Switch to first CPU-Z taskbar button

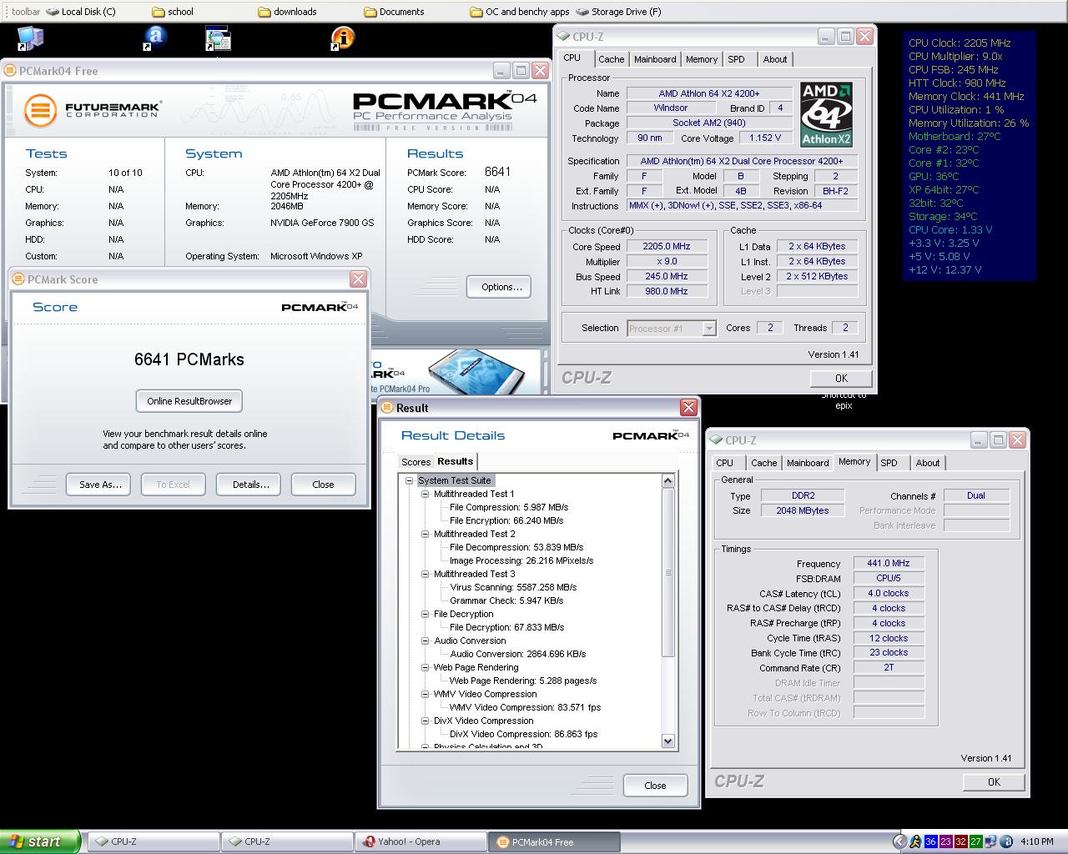[x=153, y=841]
